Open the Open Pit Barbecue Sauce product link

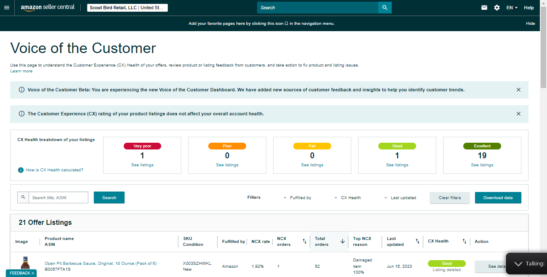[x=101, y=264]
